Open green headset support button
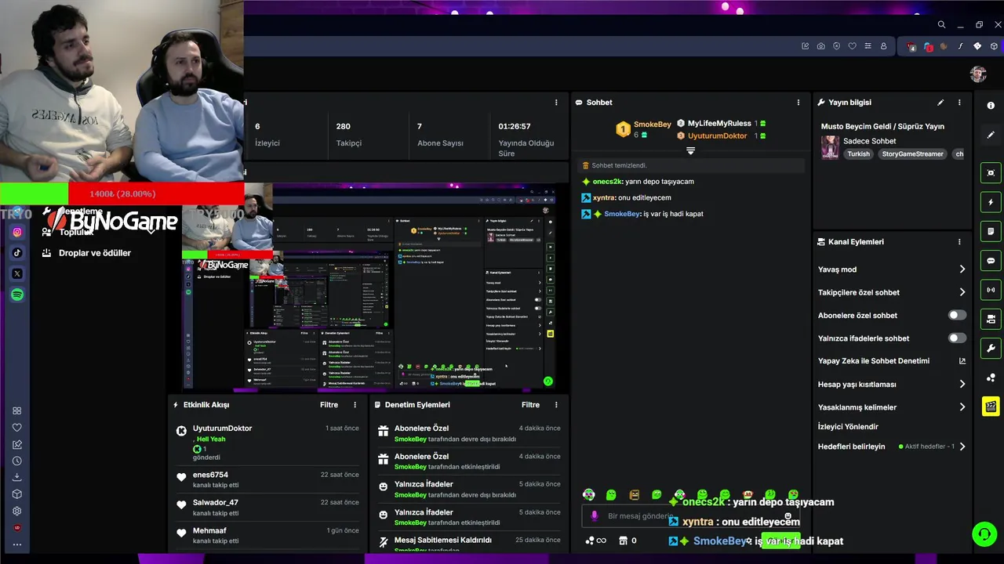 tap(984, 534)
